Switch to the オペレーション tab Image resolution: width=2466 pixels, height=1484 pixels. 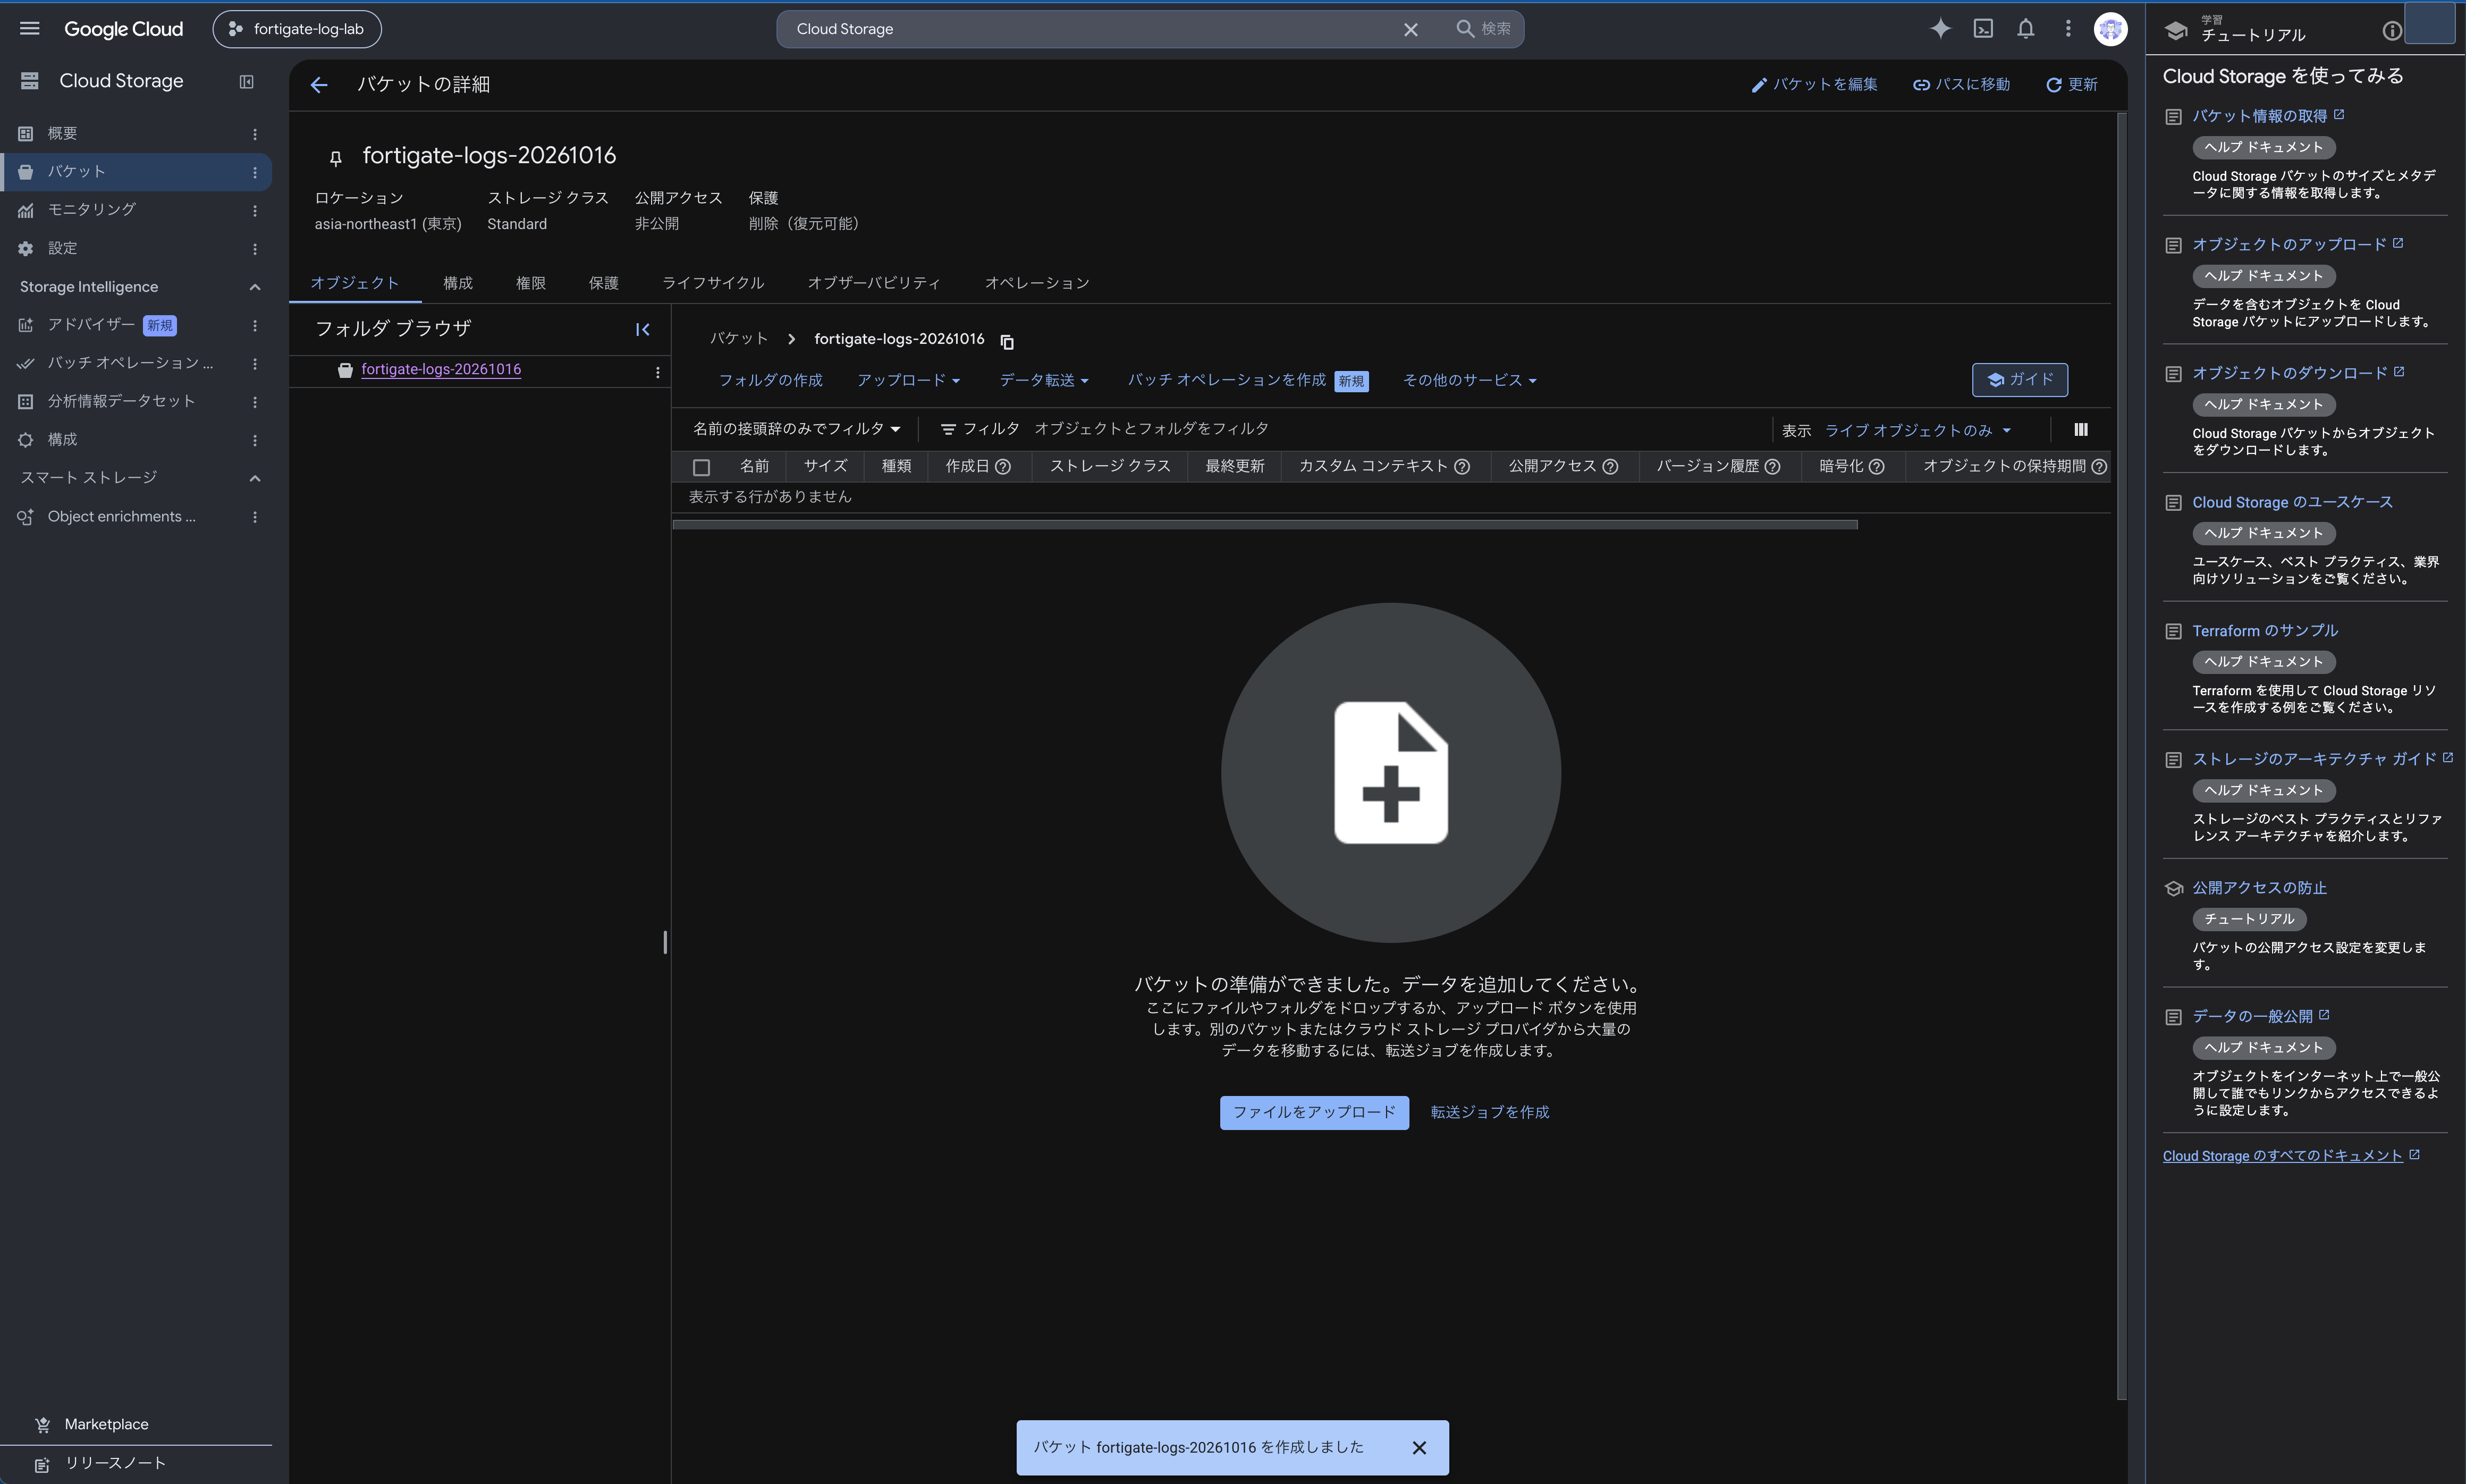click(x=1036, y=283)
